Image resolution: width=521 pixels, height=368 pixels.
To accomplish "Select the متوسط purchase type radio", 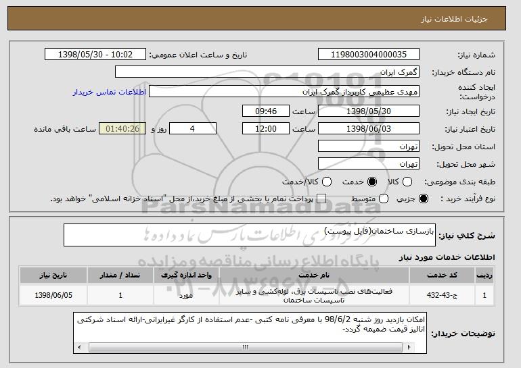I will tap(384, 199).
